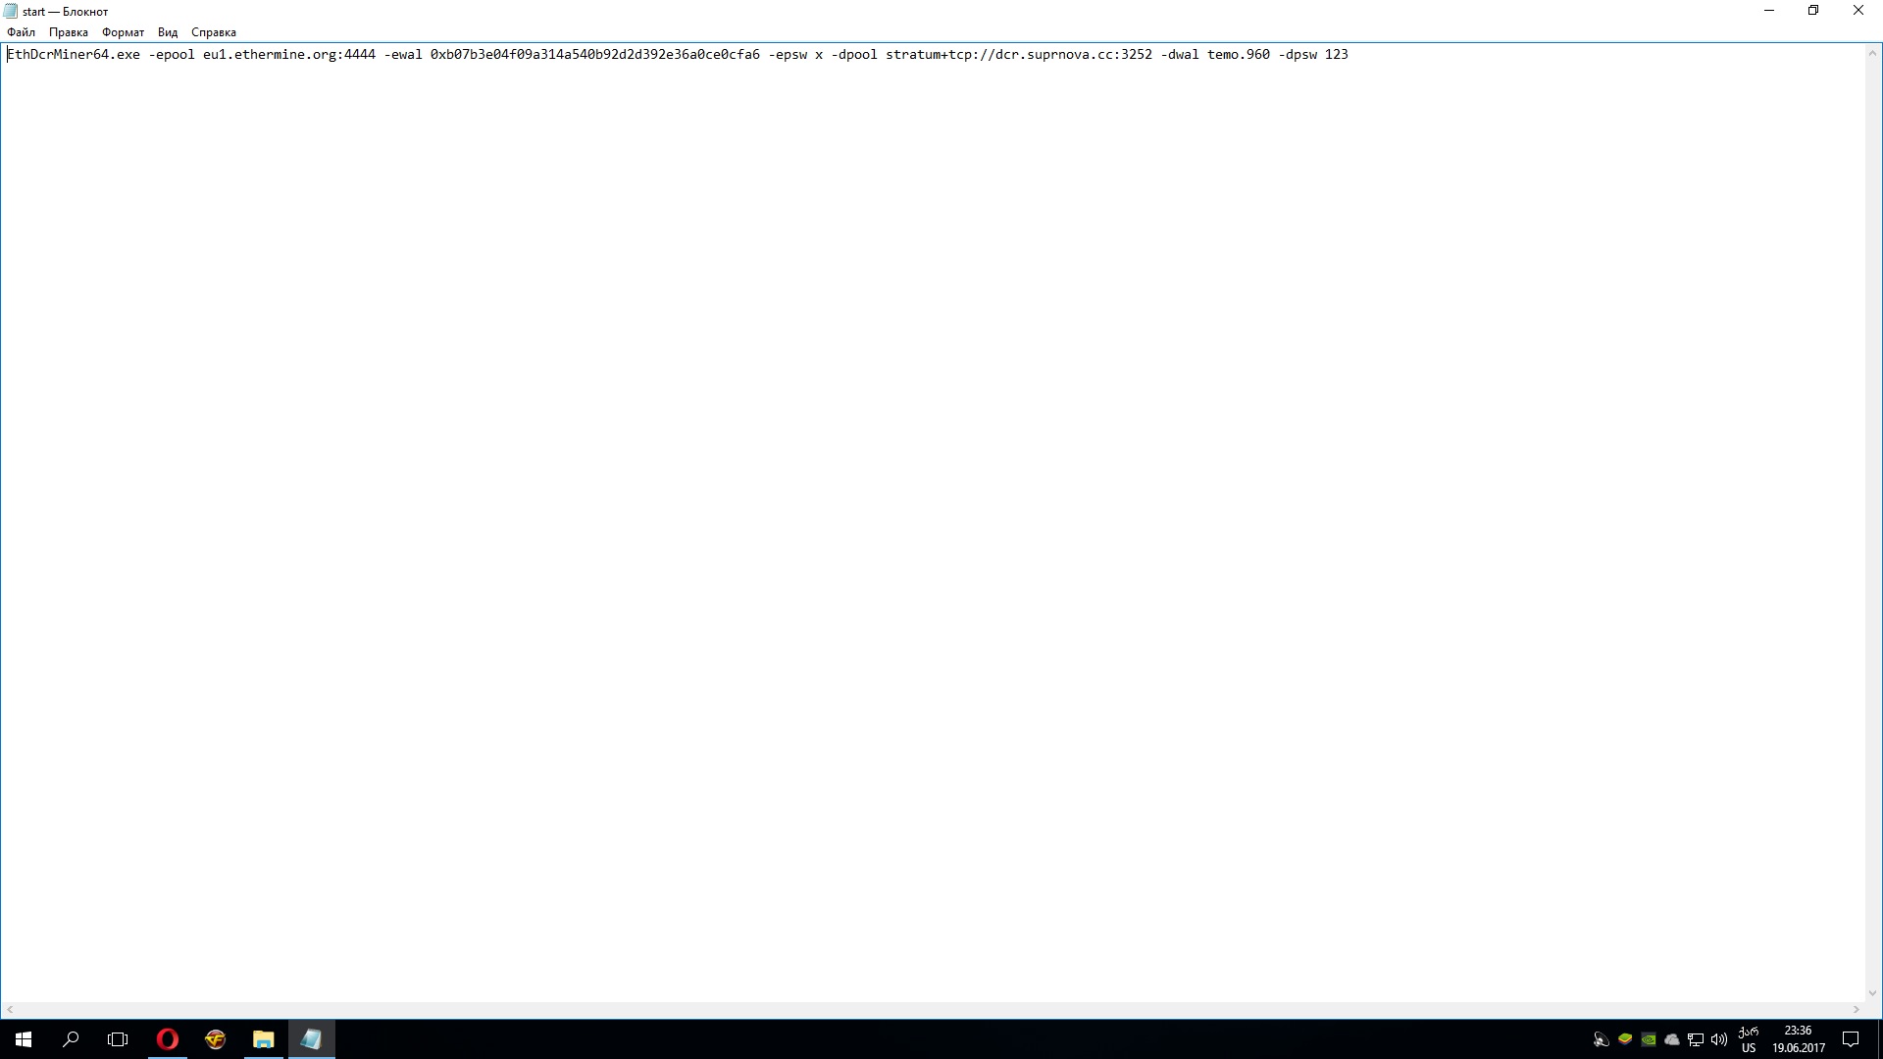Click the horizontal scrollbar right arrow
Image resolution: width=1883 pixels, height=1059 pixels.
point(1856,1009)
